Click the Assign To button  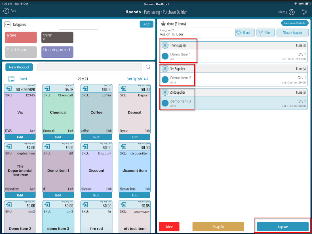click(x=218, y=227)
